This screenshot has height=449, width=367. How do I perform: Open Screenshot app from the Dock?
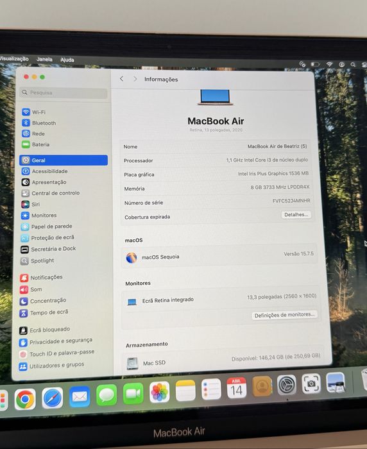tap(311, 384)
